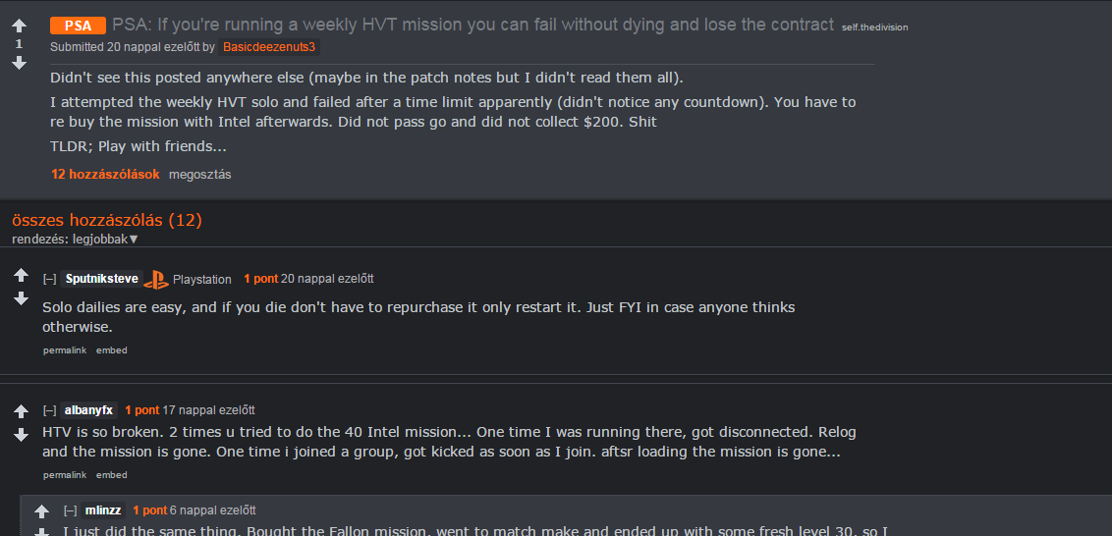
Task: Downvote albanyfx's comment
Action: (x=22, y=435)
